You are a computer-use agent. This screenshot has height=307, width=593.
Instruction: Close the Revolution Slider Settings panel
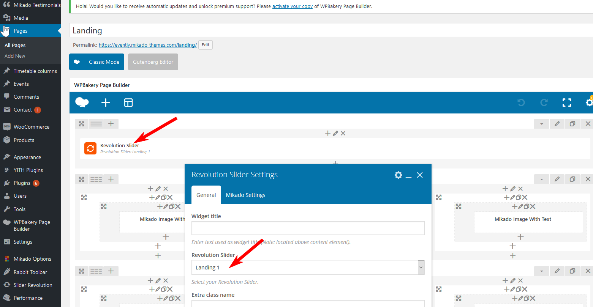(x=420, y=175)
